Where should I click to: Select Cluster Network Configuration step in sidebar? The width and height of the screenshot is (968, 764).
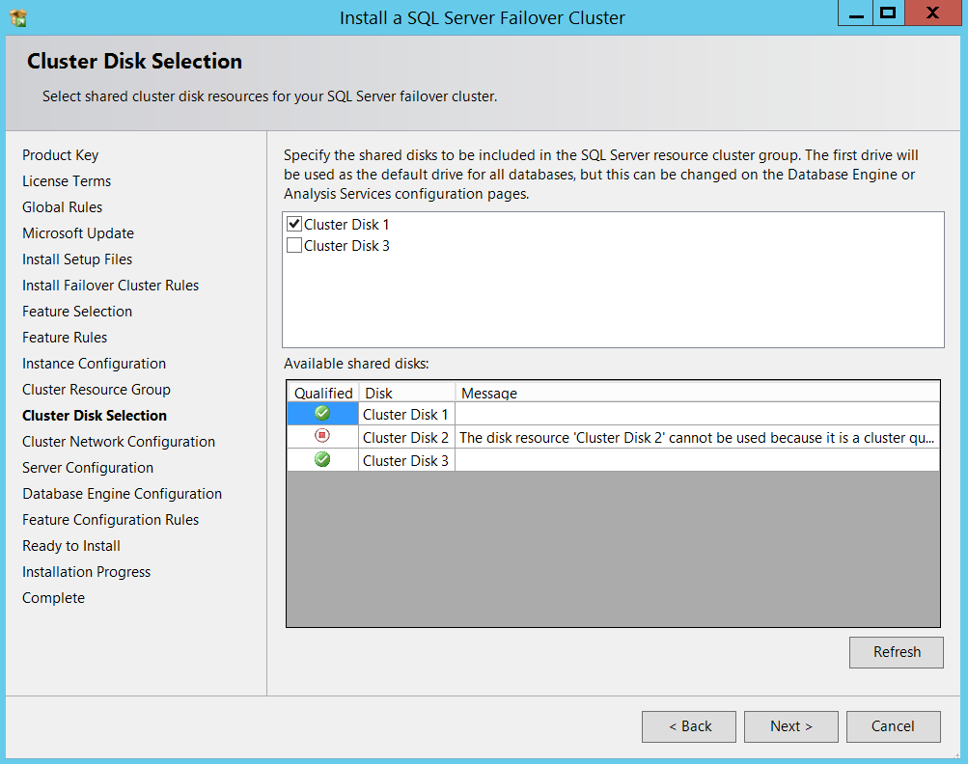pyautogui.click(x=119, y=442)
